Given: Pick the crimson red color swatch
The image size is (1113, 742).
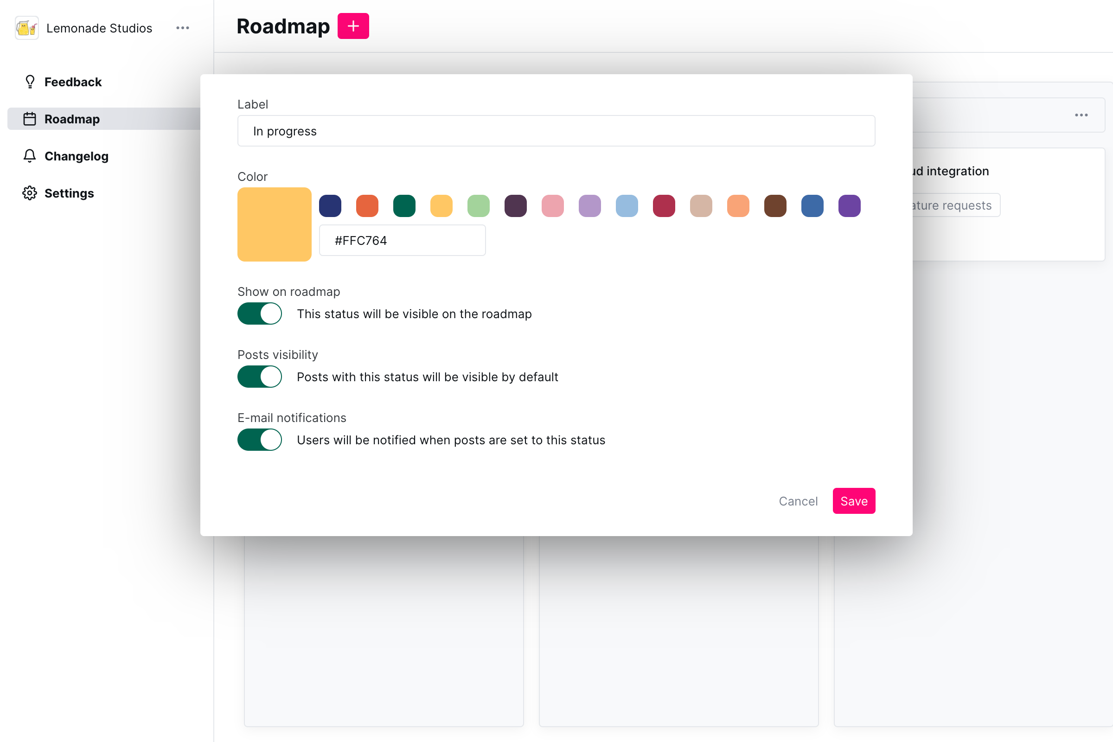Looking at the screenshot, I should click(x=664, y=206).
